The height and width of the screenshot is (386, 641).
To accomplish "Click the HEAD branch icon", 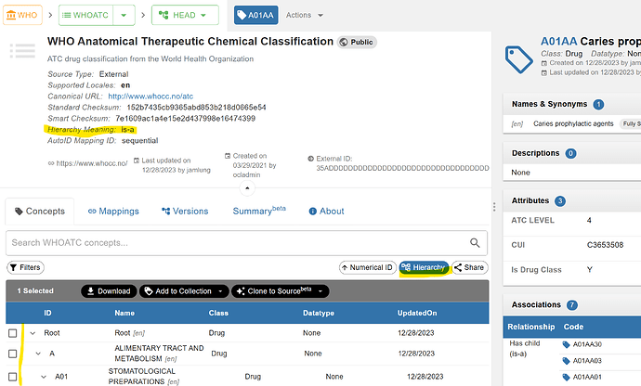I will click(164, 15).
